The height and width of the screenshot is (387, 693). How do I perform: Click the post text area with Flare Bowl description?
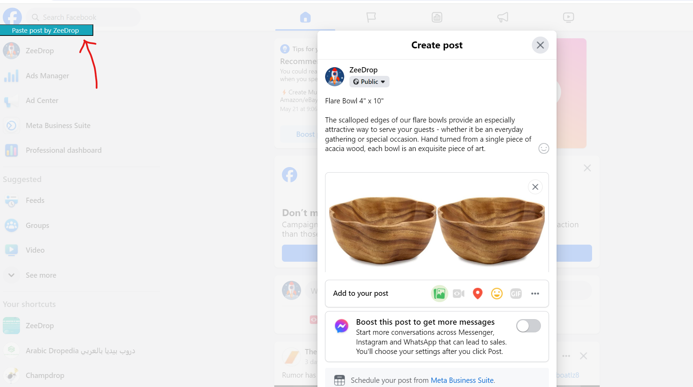(x=430, y=125)
